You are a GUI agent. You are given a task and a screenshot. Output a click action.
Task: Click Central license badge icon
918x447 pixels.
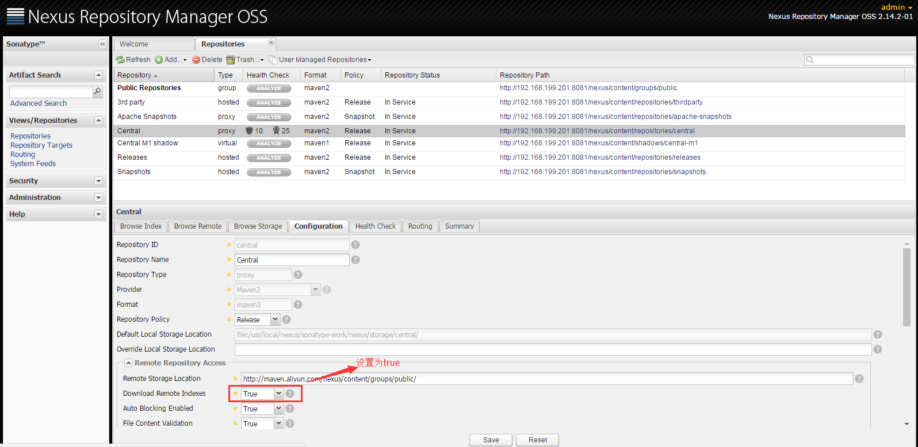point(276,131)
